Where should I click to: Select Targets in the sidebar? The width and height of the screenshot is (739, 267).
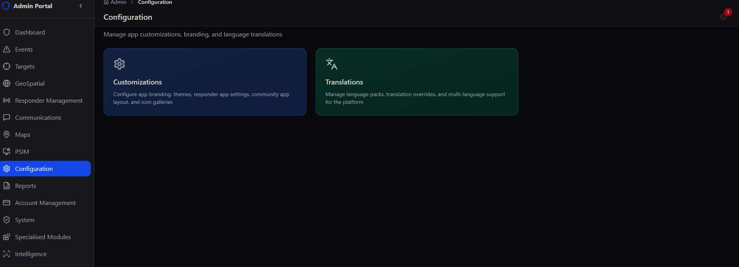click(45, 66)
